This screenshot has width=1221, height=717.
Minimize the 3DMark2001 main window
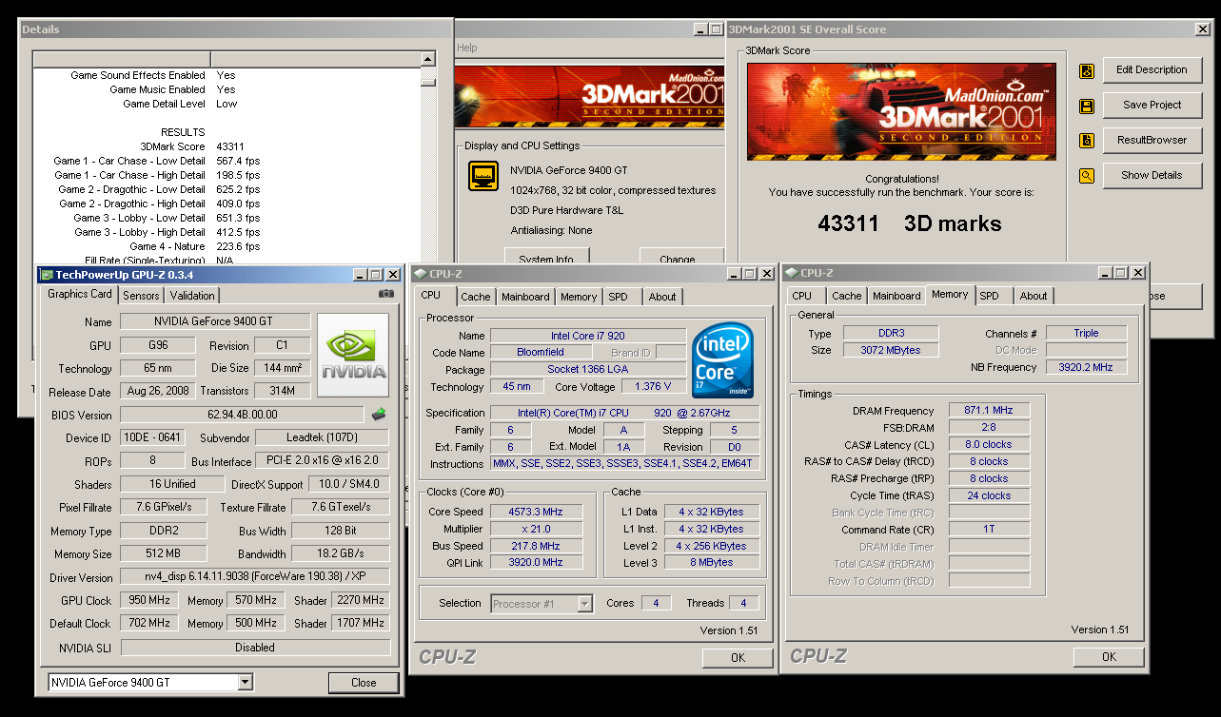(700, 29)
